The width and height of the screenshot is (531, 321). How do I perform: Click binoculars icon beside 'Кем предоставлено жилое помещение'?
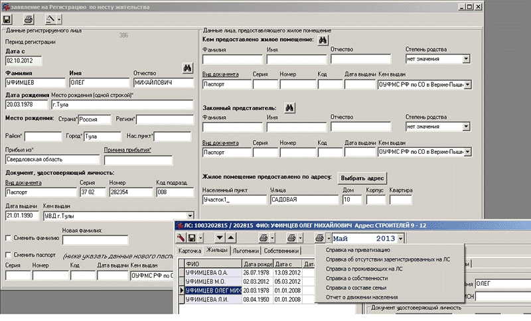tap(323, 40)
